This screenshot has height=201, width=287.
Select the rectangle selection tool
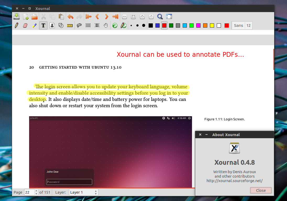click(88, 25)
